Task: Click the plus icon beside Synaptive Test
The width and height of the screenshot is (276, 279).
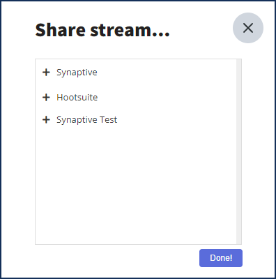Action: pyautogui.click(x=46, y=120)
